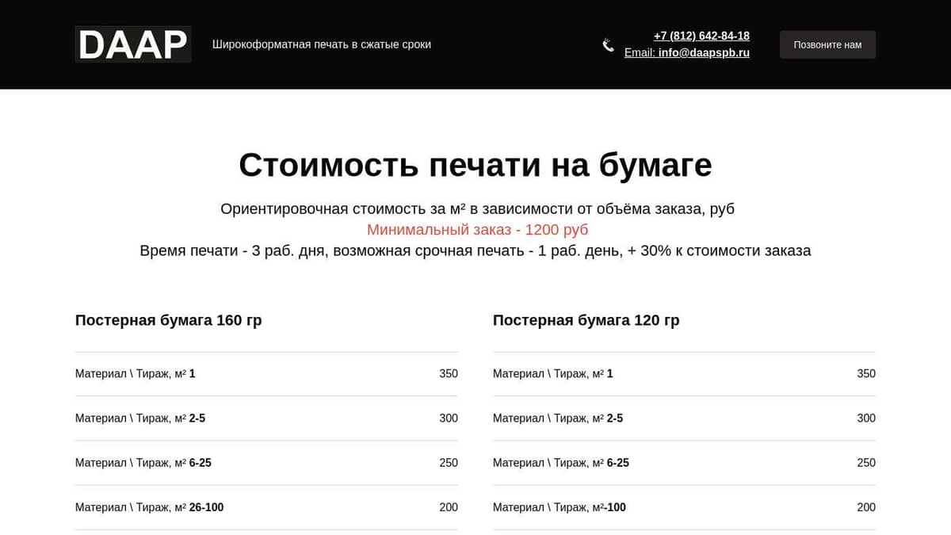The image size is (951, 535).
Task: Select the row Тираж 6-25 under 160 гр
Action: [x=265, y=462]
